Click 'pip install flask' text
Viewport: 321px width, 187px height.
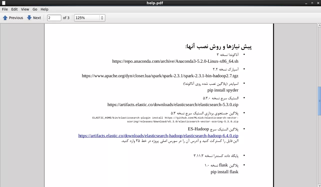(x=225, y=172)
